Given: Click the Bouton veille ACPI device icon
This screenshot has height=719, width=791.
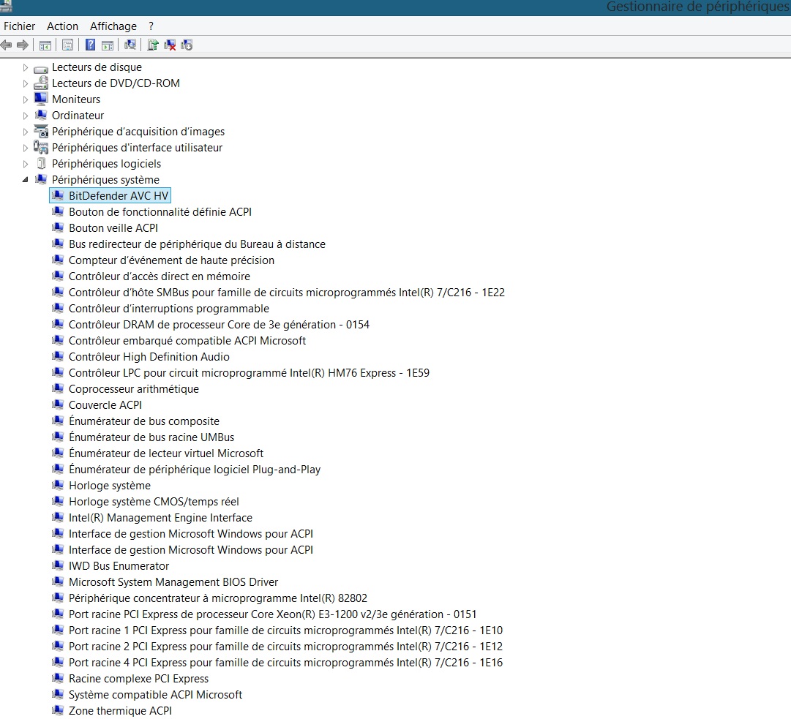Looking at the screenshot, I should (58, 228).
